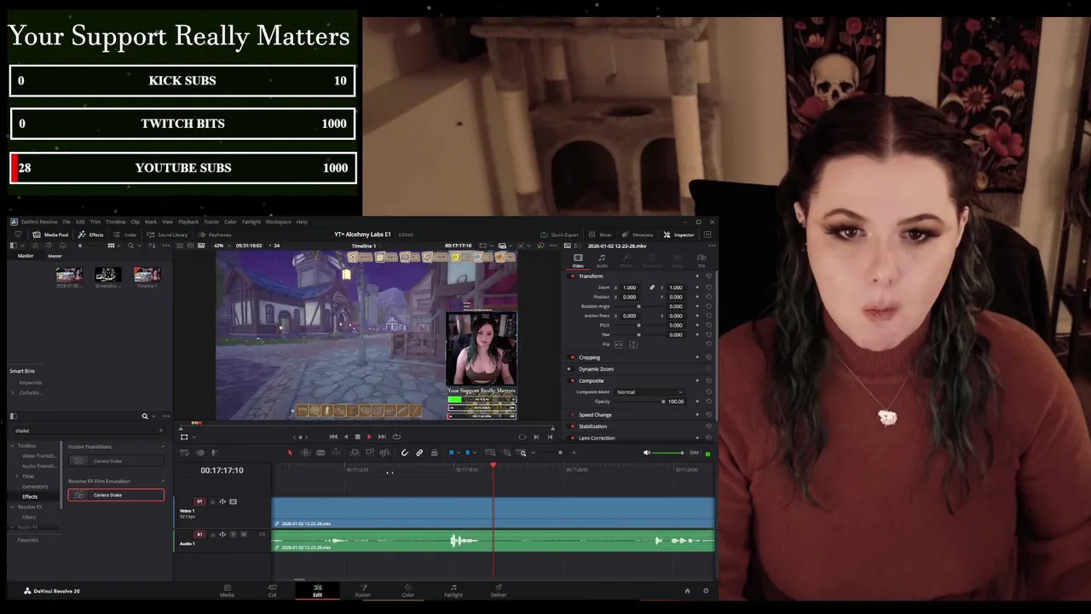Screen dimensions: 1091x614
Task: Switch to the Media page
Action: tap(227, 590)
